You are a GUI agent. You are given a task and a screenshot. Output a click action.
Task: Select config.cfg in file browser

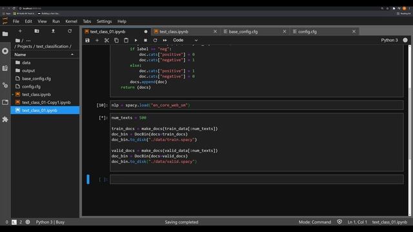[45, 86]
